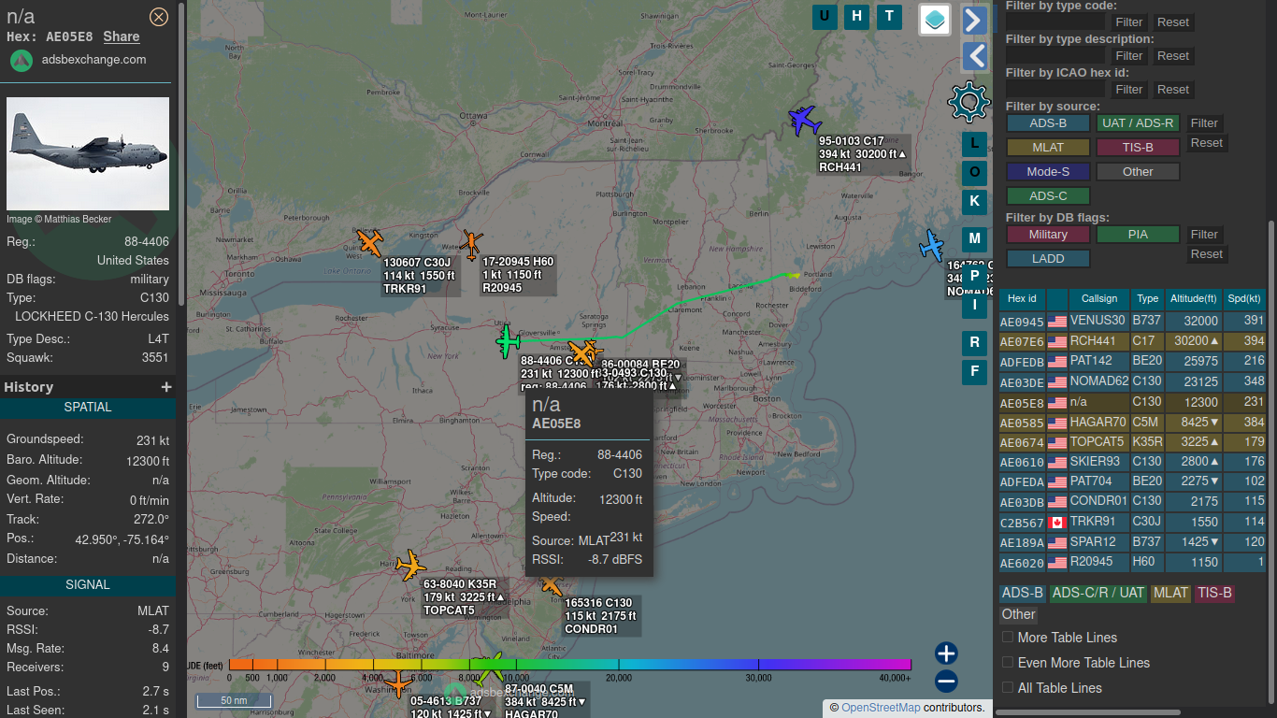1277x718 pixels.
Task: Reset the ICAO hex id filter
Action: pos(1173,89)
